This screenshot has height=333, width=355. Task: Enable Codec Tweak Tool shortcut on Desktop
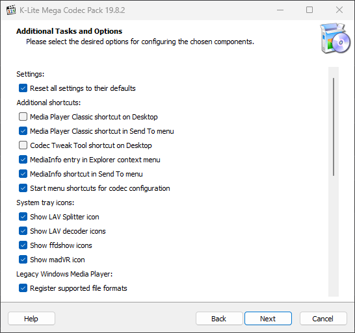(23, 145)
